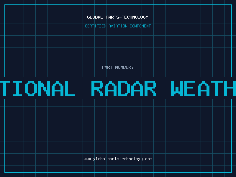Click the large letter W in WEATH

pos(177,88)
